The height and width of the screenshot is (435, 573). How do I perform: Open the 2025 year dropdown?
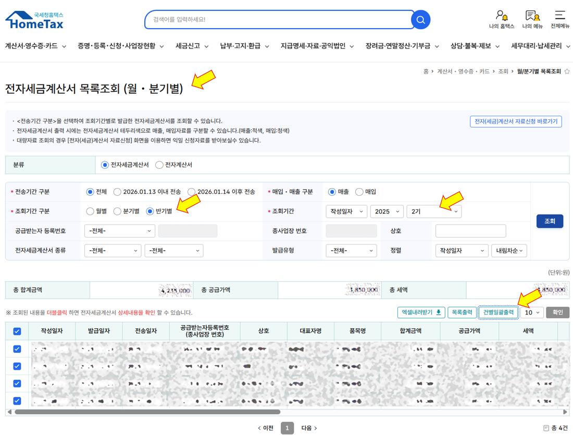point(387,212)
